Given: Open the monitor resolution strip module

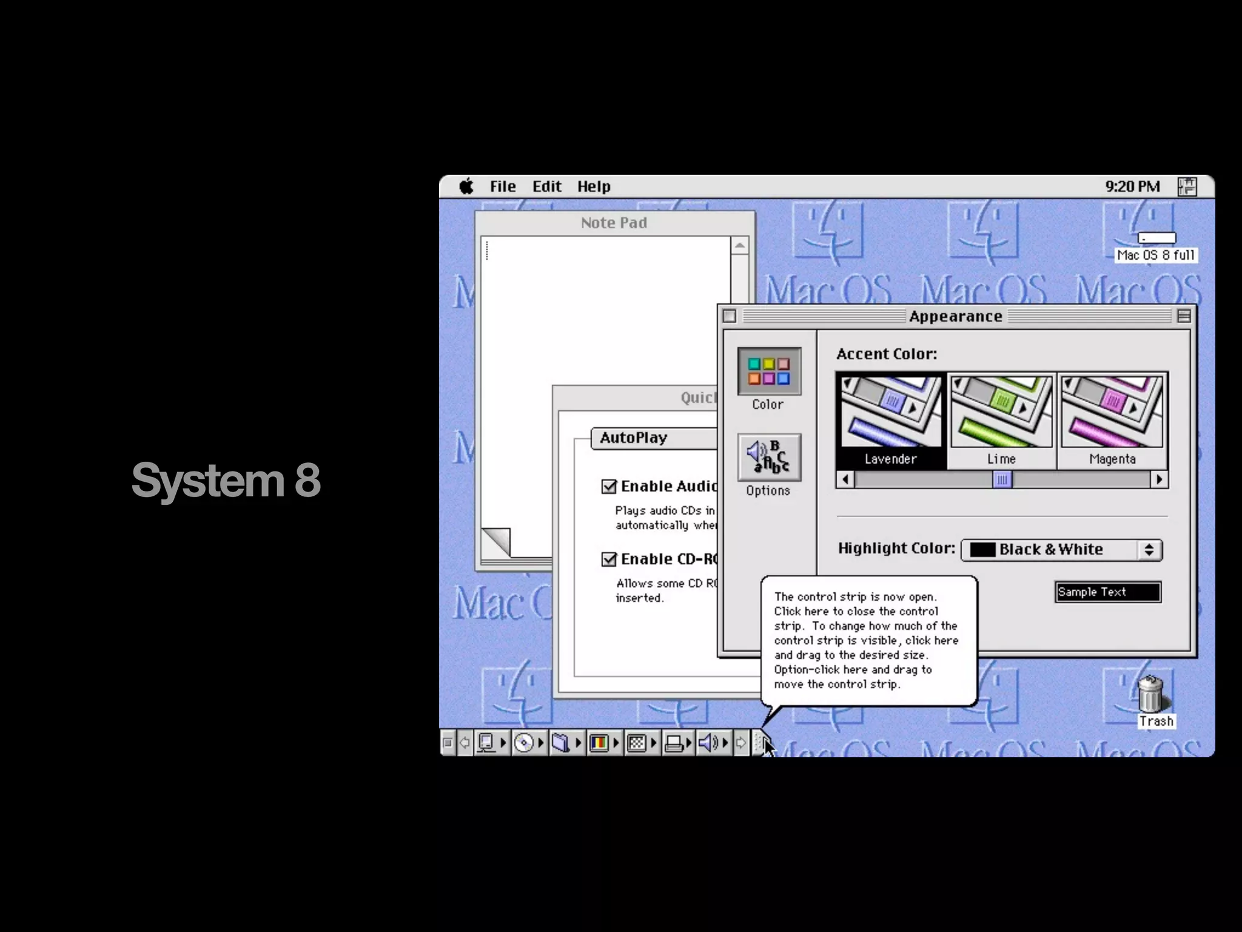Looking at the screenshot, I should click(642, 743).
